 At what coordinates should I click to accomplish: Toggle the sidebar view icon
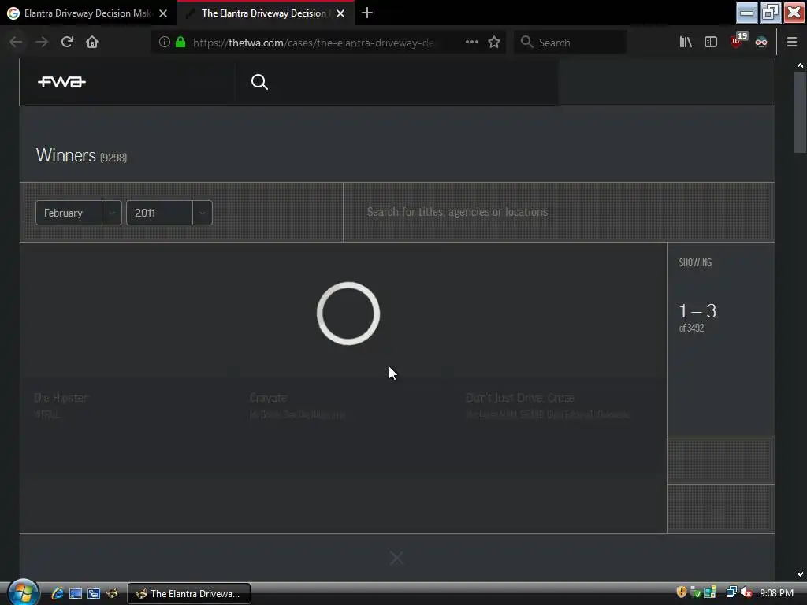[711, 42]
